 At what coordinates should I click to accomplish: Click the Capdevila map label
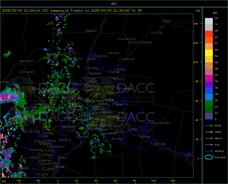(75, 58)
